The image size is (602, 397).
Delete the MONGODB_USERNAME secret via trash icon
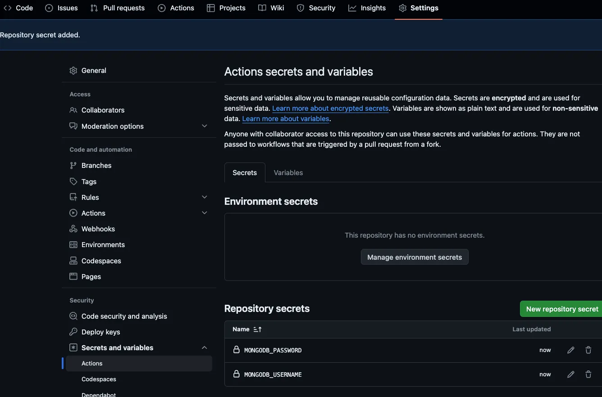click(588, 374)
